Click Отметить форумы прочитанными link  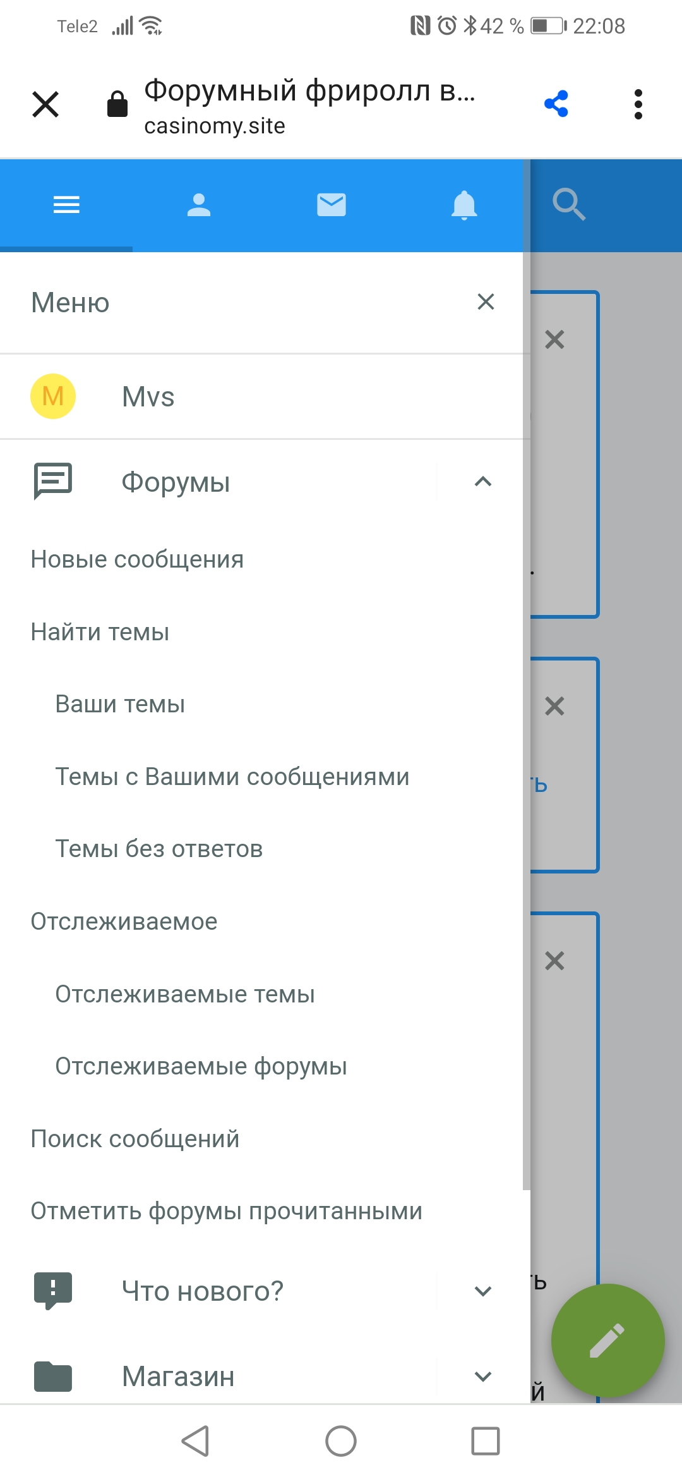click(x=226, y=1211)
